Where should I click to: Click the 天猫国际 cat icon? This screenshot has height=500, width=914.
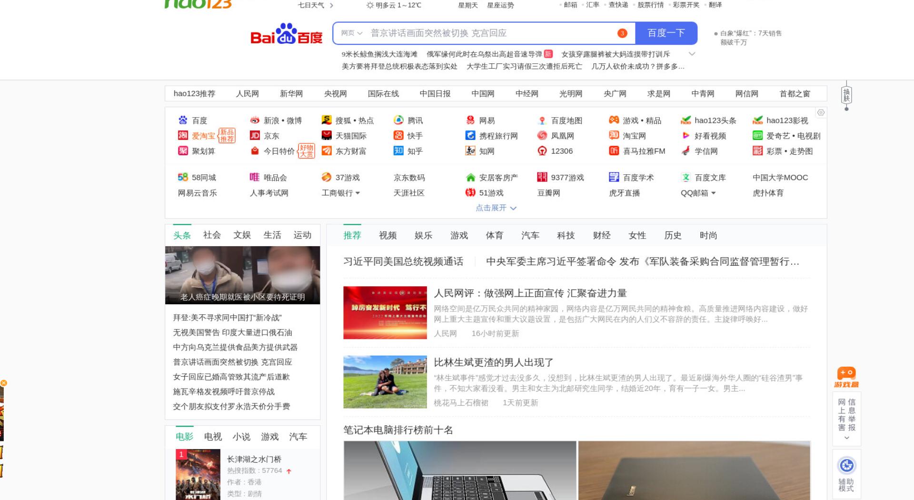(327, 135)
